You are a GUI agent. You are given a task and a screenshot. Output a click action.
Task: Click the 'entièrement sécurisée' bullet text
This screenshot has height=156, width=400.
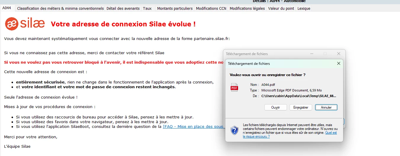click(x=40, y=82)
